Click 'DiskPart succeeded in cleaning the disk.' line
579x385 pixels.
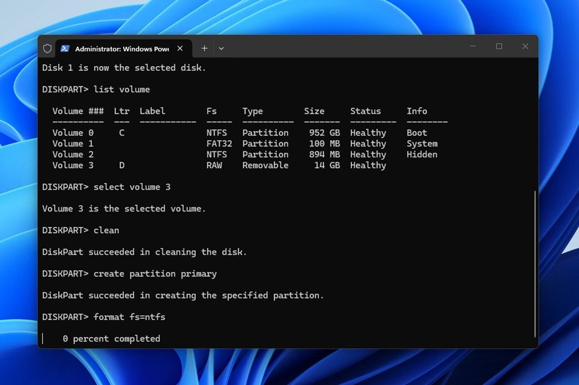tap(144, 252)
